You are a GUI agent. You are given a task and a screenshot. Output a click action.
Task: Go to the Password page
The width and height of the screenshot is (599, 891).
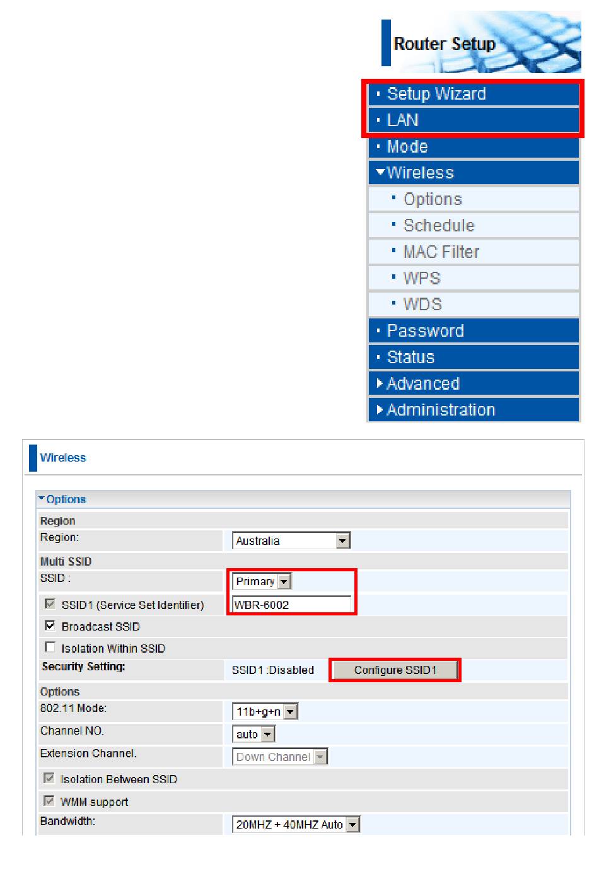425,331
